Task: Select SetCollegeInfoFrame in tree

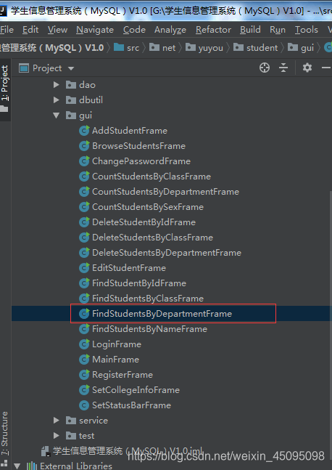Action: 136,390
